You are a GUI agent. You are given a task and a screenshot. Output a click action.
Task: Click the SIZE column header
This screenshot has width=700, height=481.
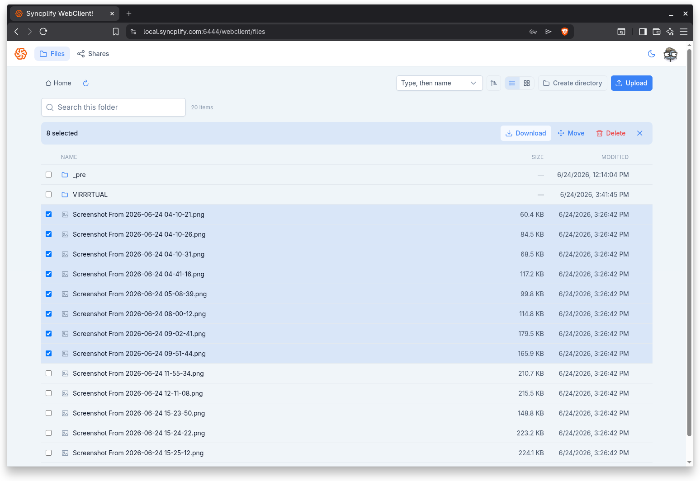tap(538, 157)
